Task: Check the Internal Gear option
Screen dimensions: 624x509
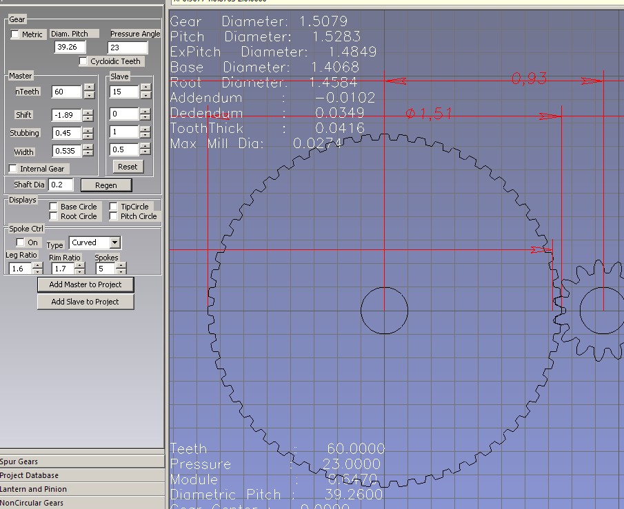Action: point(13,169)
